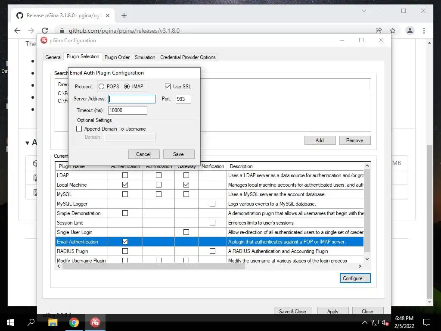The height and width of the screenshot is (331, 441).
Task: Click the Server Address input field
Action: tap(132, 99)
